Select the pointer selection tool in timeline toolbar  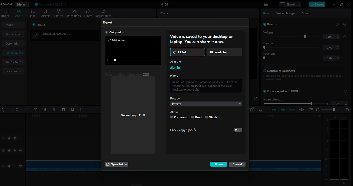pyautogui.click(x=3, y=110)
